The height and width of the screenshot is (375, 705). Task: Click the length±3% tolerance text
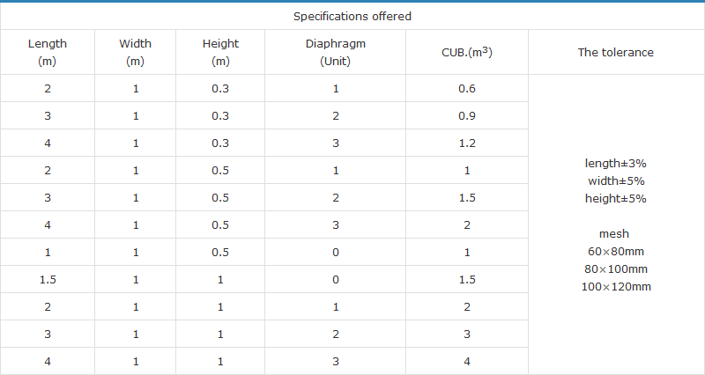(616, 163)
